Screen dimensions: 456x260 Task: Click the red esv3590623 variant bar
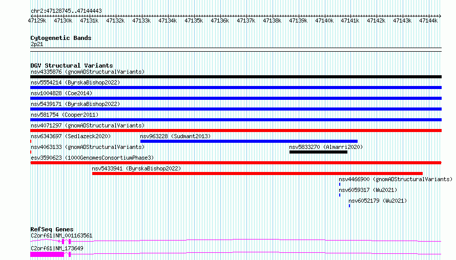[236, 163]
